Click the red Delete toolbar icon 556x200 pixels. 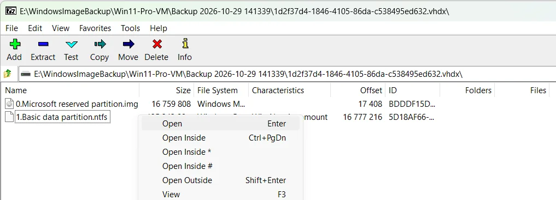coord(157,44)
